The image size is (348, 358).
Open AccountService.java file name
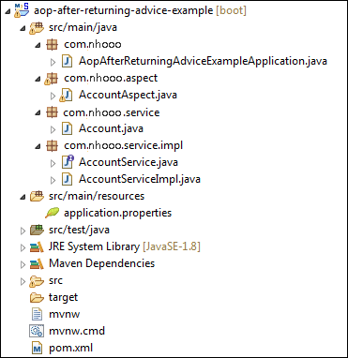[129, 162]
